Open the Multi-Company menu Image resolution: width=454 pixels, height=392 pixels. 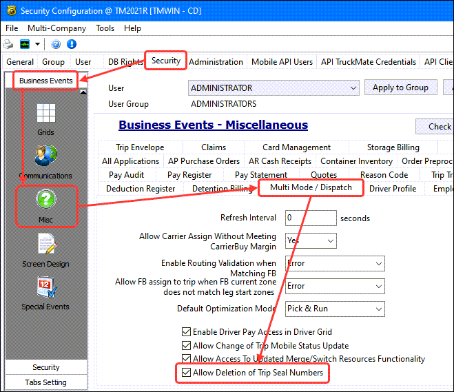point(56,28)
